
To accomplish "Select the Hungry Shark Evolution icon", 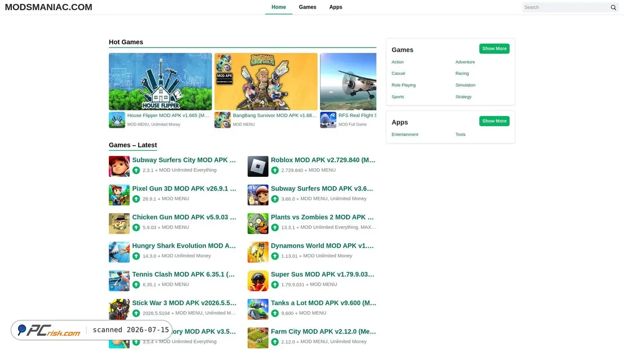I will (119, 252).
